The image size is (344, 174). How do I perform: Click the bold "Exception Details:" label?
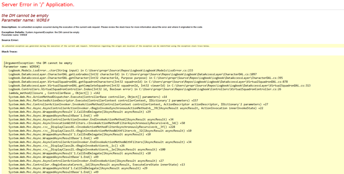coord(13,32)
